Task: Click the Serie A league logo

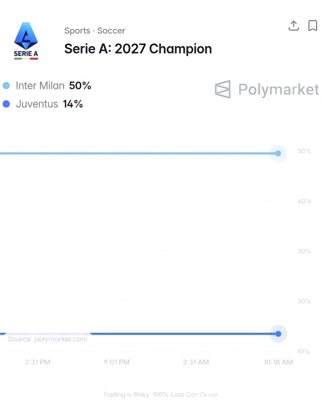Action: coord(26,41)
